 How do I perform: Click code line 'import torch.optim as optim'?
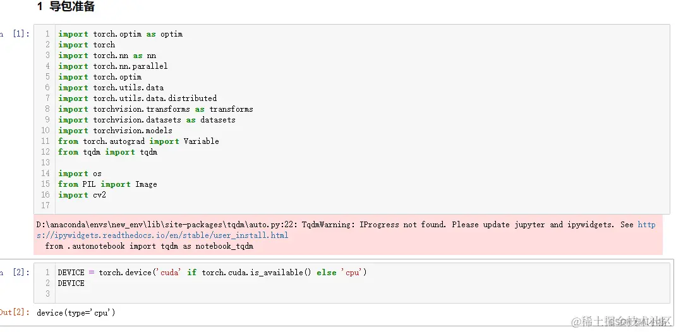120,34
